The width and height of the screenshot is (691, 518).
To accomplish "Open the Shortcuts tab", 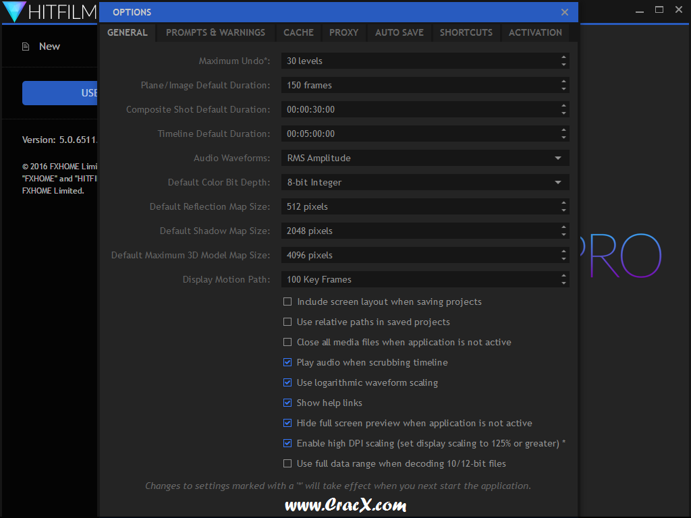I will (x=466, y=32).
